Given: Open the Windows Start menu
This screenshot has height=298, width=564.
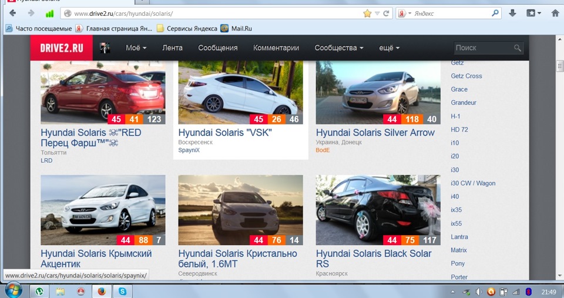Looking at the screenshot, I should (14, 290).
